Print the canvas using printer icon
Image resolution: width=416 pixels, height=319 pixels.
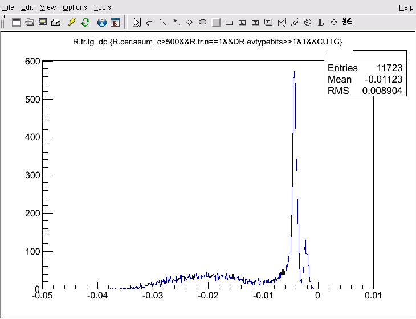pos(56,22)
